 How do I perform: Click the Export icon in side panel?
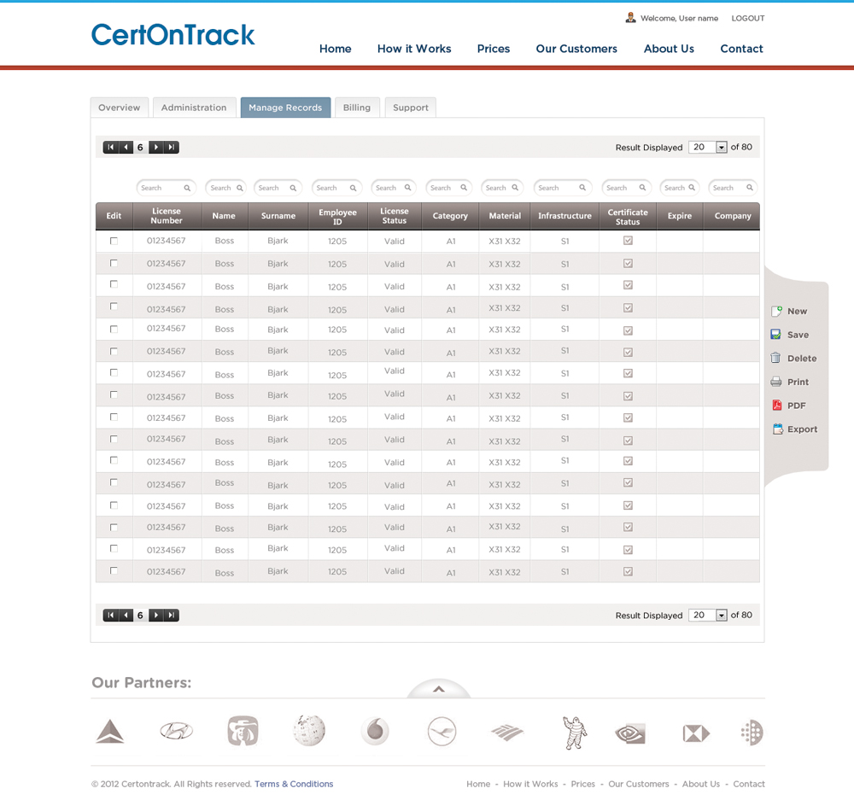pos(778,429)
